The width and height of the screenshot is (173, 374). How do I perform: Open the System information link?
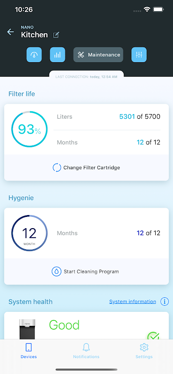point(132,302)
